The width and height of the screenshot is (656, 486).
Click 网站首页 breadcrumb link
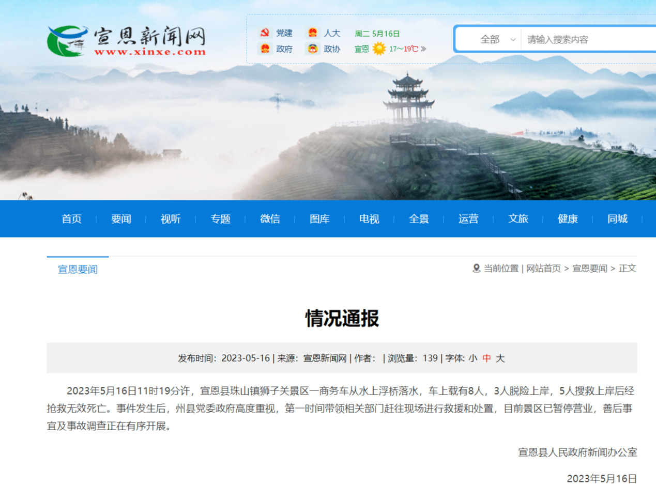pos(543,269)
